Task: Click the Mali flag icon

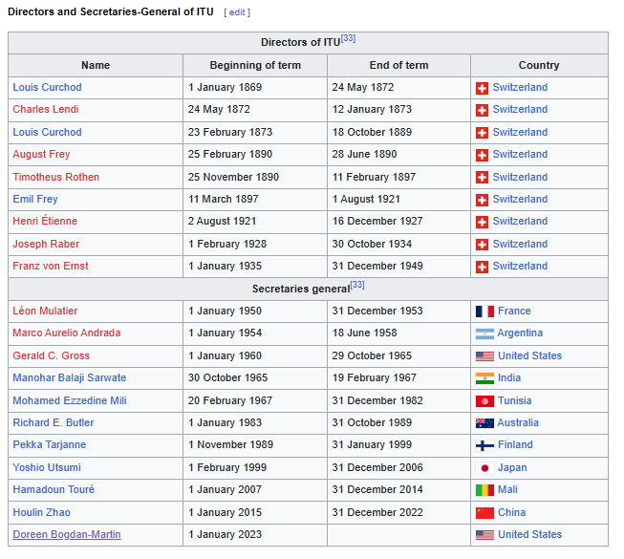Action: pyautogui.click(x=484, y=490)
